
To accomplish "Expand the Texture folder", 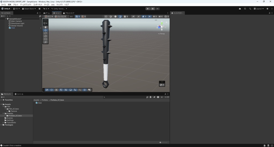I will [x=7, y=111].
